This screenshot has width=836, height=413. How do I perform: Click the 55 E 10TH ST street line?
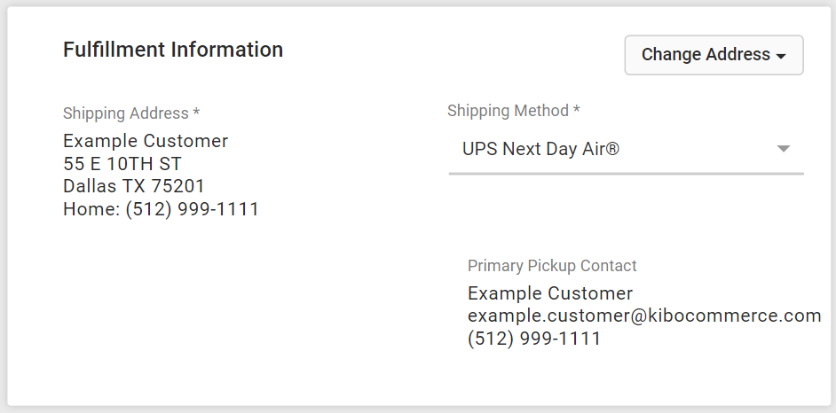pos(122,164)
